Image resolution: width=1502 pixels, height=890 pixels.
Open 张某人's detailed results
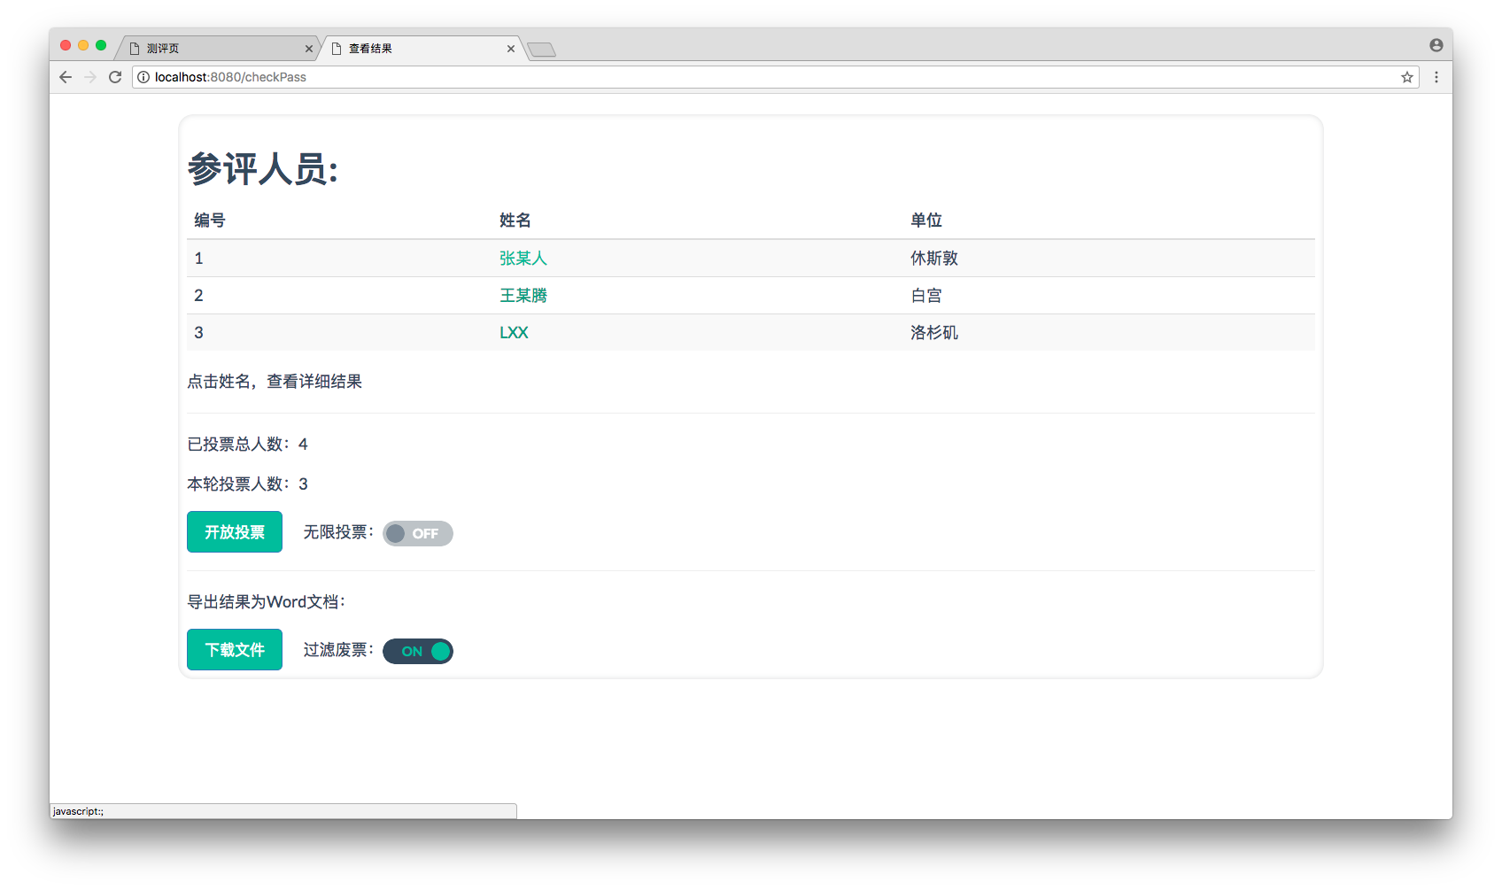coord(523,258)
